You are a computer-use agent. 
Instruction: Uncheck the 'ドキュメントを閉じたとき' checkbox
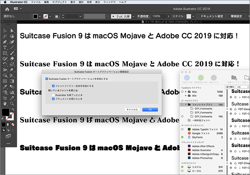53,99
